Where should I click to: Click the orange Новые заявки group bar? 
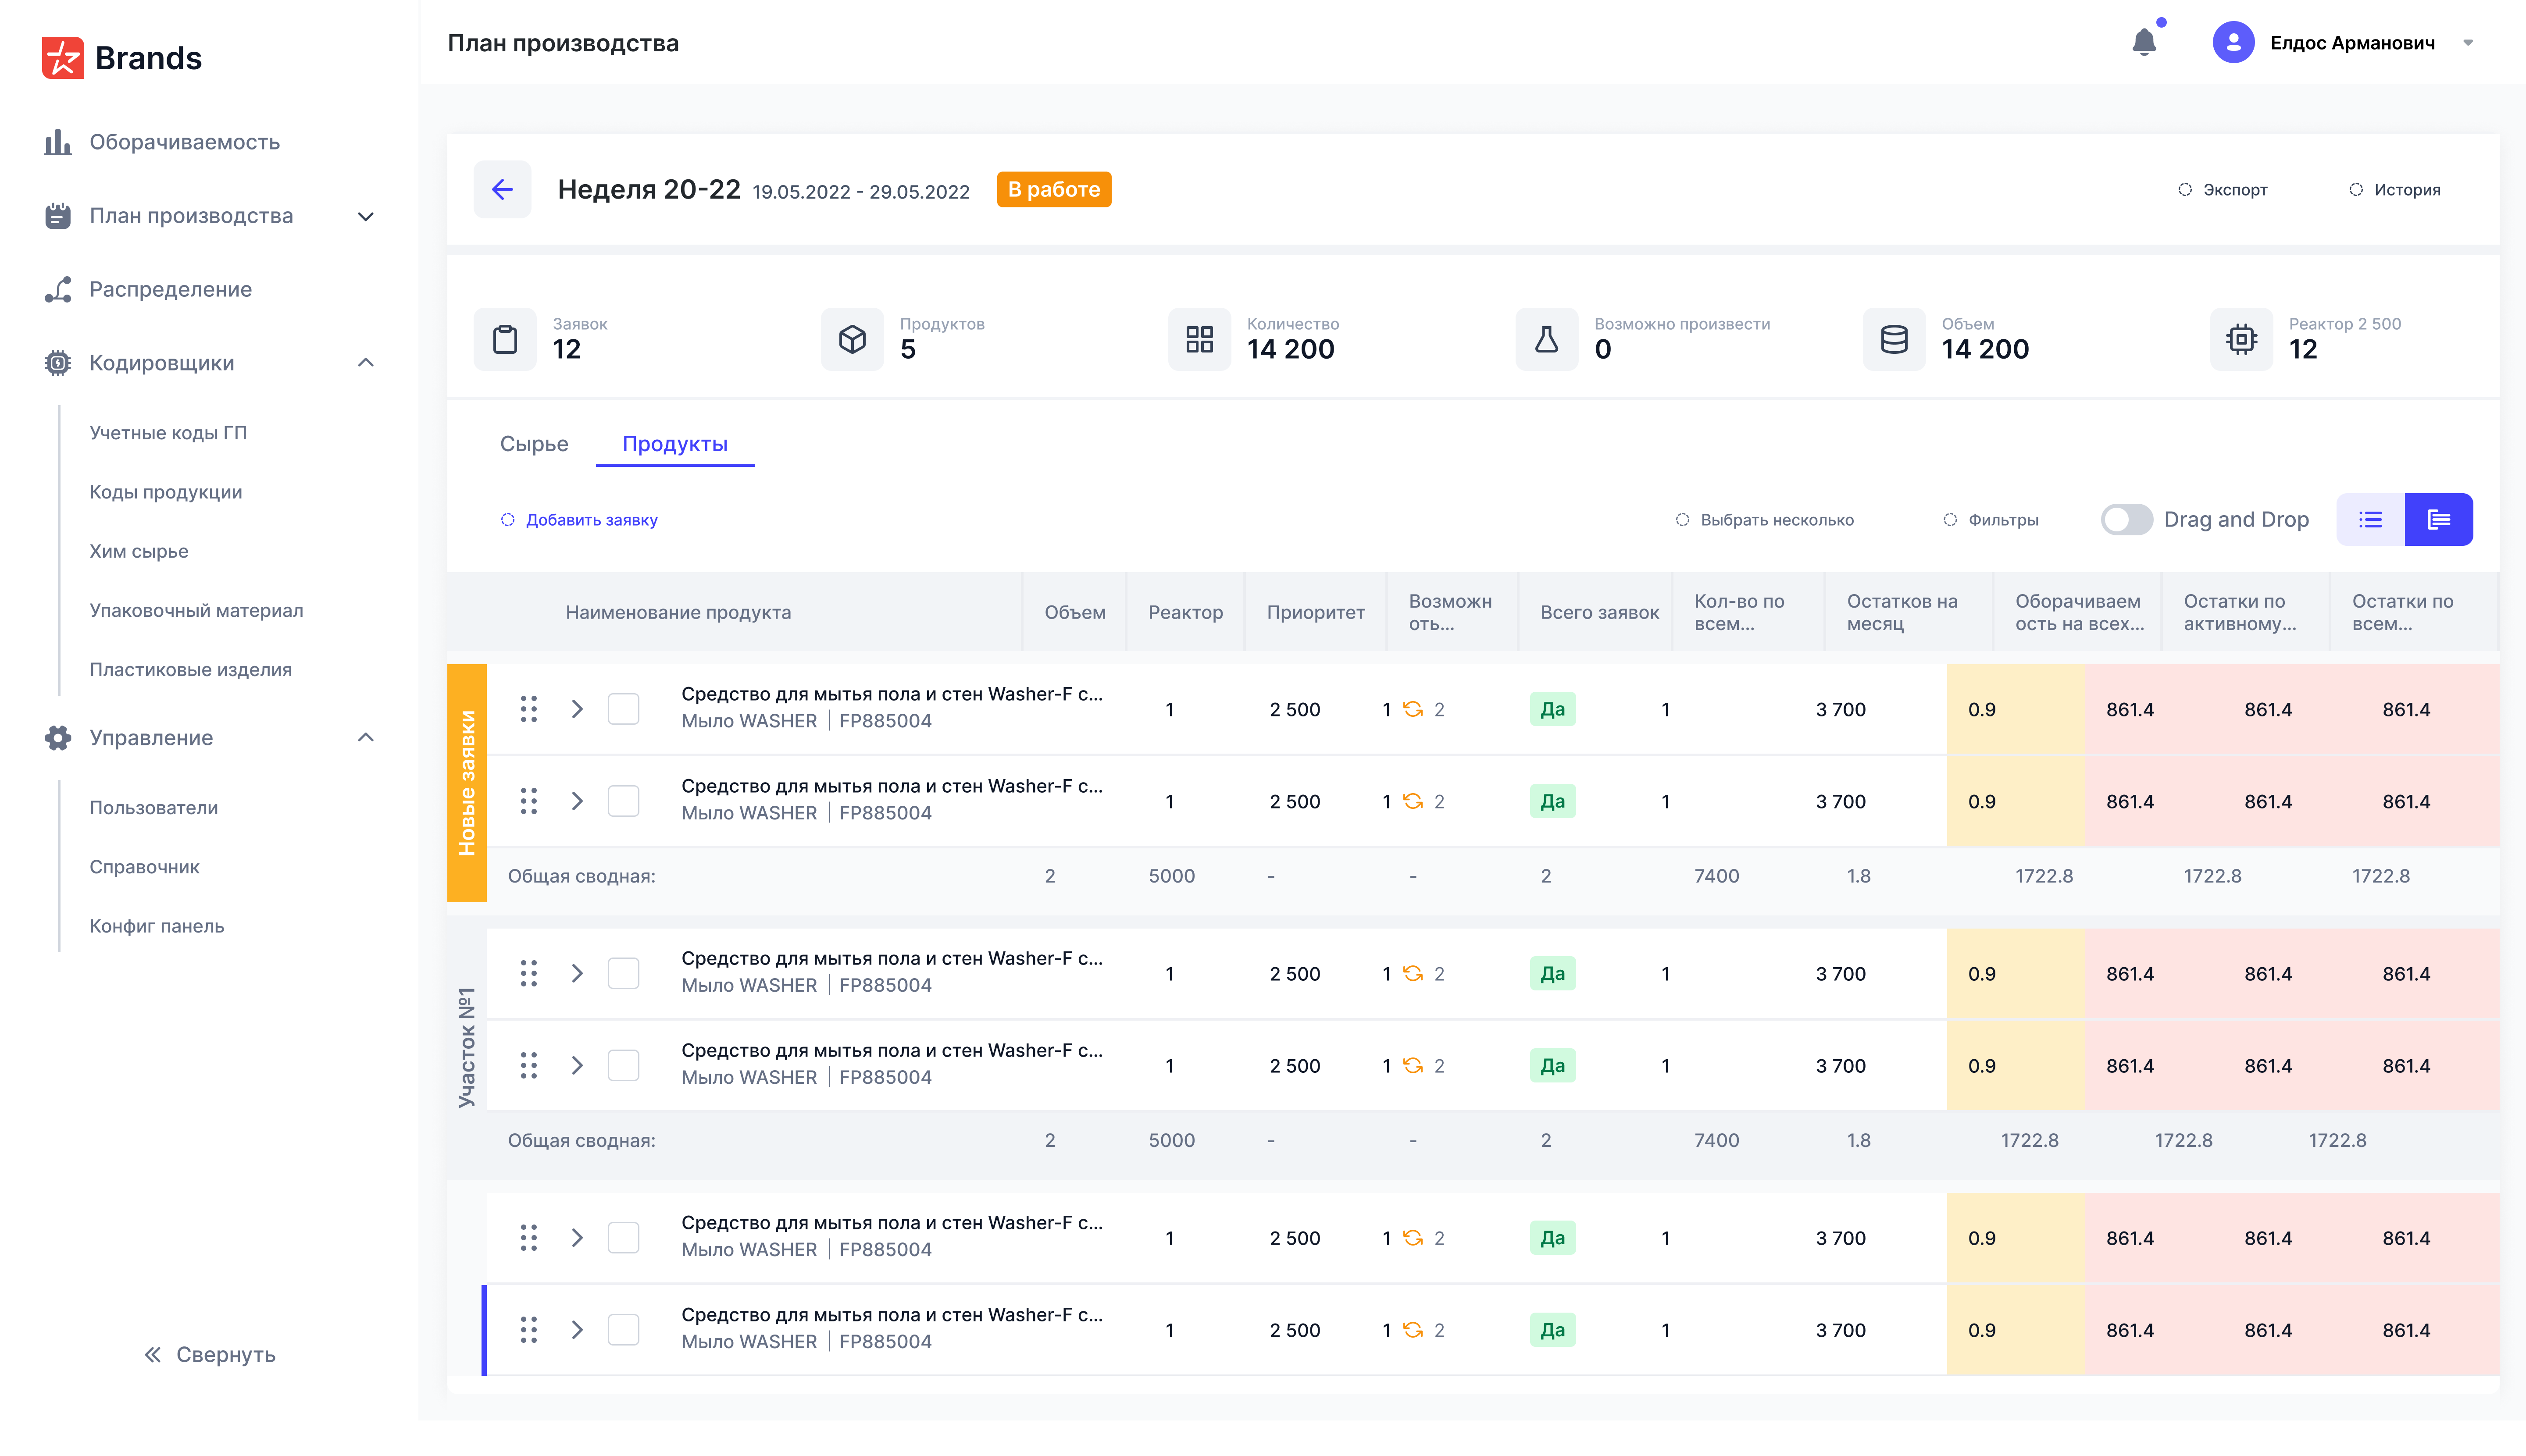click(466, 783)
